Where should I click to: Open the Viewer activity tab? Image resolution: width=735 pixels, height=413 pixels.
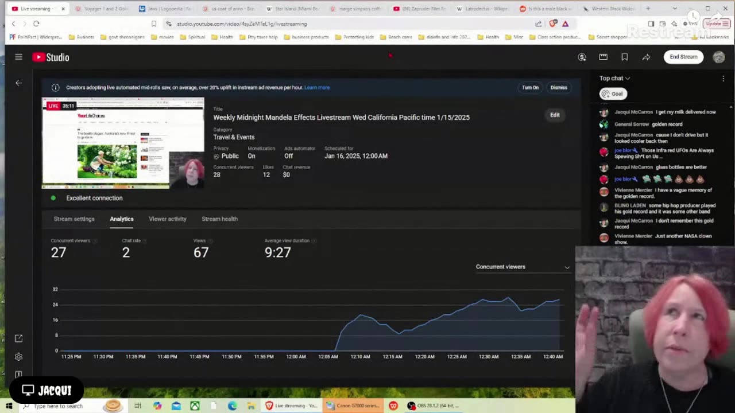tap(168, 219)
